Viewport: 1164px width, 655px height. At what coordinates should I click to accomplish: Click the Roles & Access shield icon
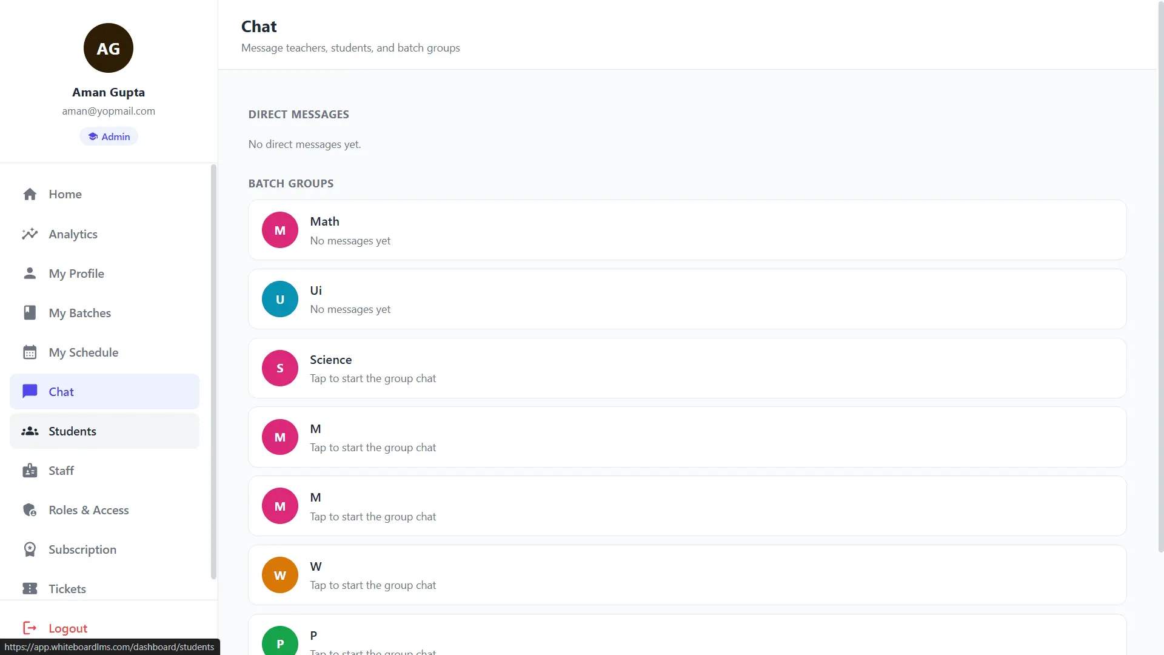click(30, 510)
